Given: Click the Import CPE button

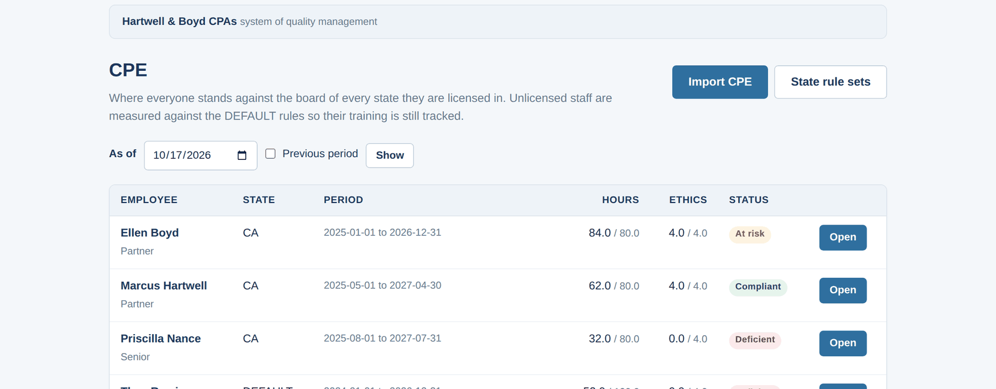Looking at the screenshot, I should [720, 82].
